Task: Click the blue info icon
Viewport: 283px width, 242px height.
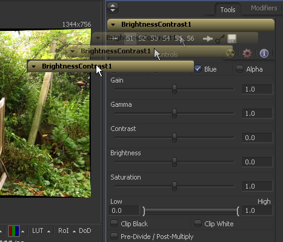Action: pyautogui.click(x=264, y=53)
